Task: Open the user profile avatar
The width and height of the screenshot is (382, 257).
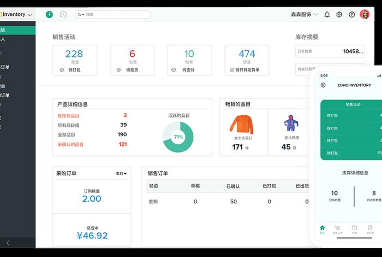Action: tap(365, 14)
